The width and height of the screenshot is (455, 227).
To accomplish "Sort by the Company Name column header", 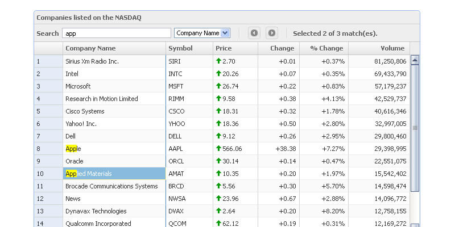I will click(x=114, y=48).
